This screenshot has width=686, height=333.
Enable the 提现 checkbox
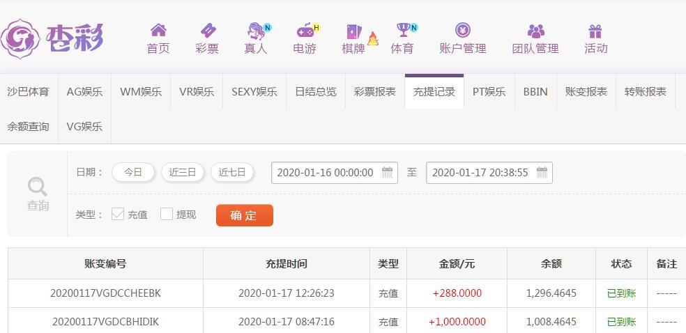coord(166,214)
